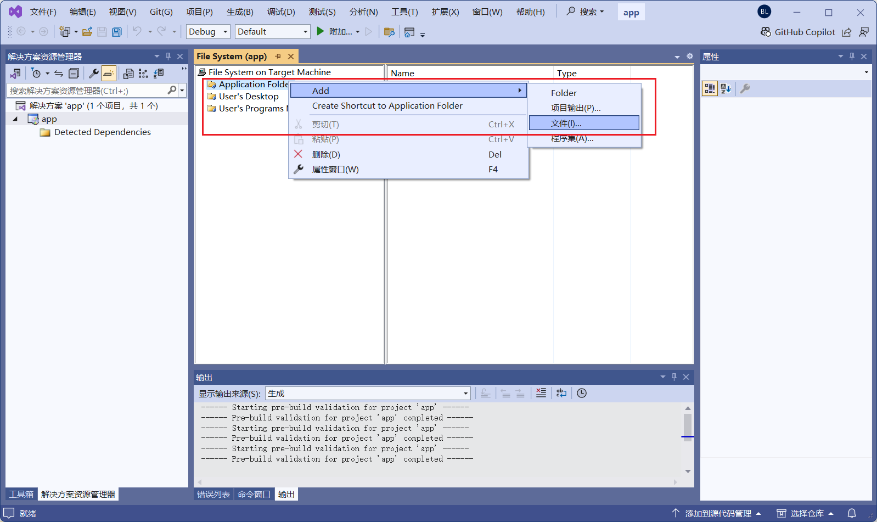Image resolution: width=877 pixels, height=522 pixels.
Task: Click the file types editor icon in Solution Explorer
Action: 159,73
